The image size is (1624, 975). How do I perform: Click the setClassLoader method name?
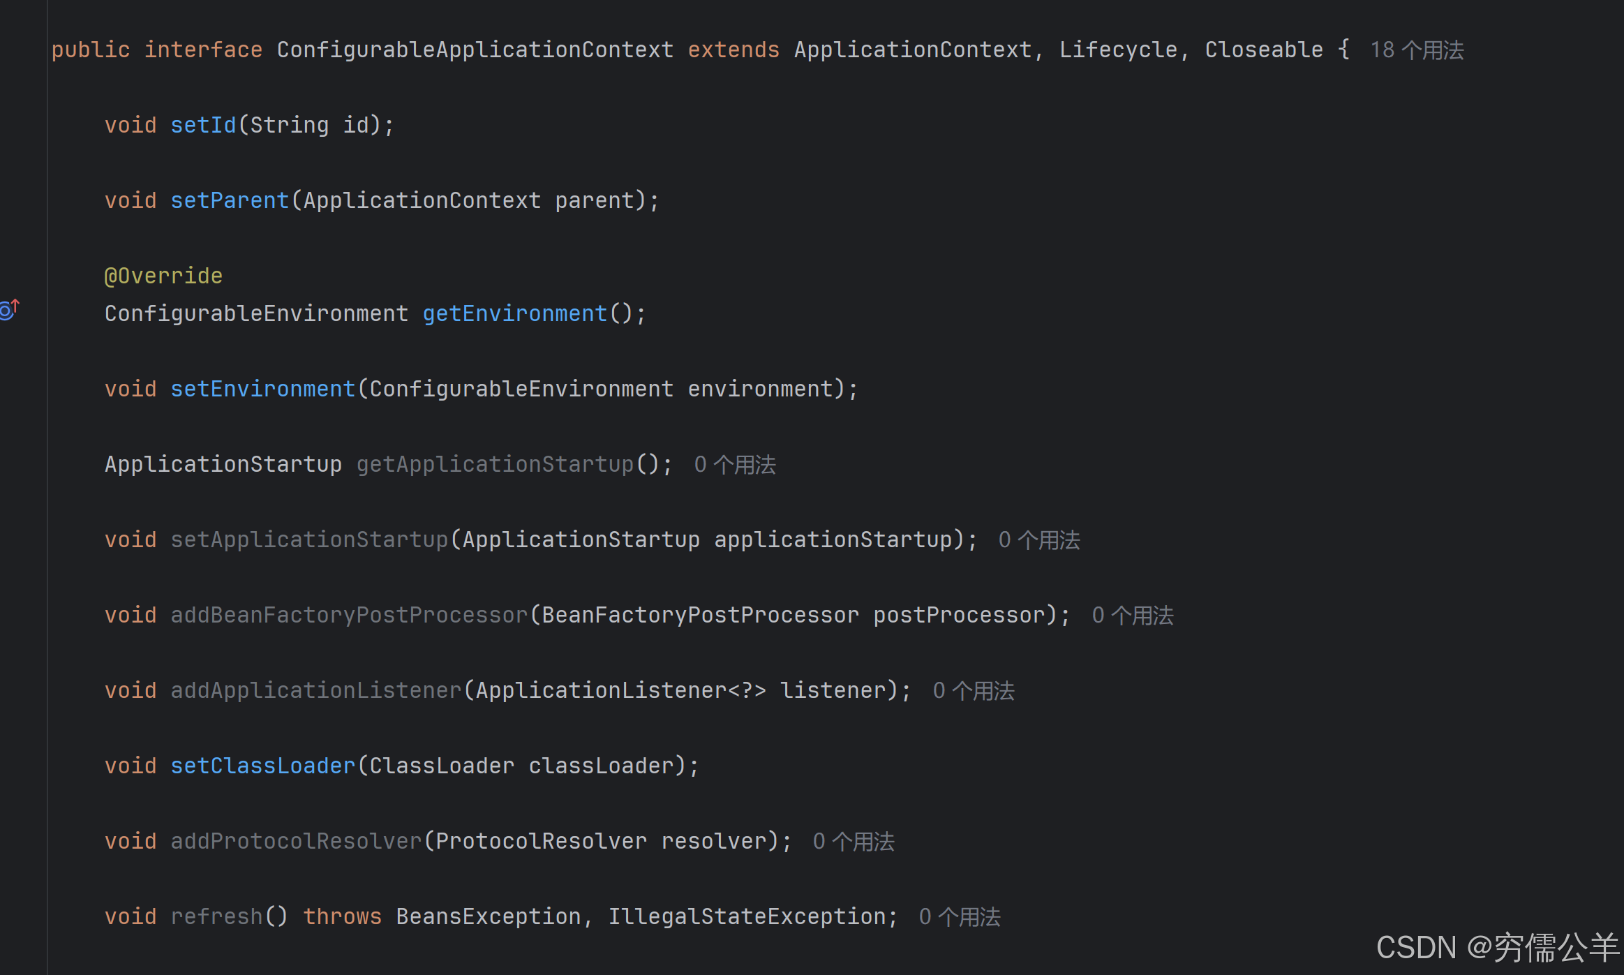tap(263, 766)
